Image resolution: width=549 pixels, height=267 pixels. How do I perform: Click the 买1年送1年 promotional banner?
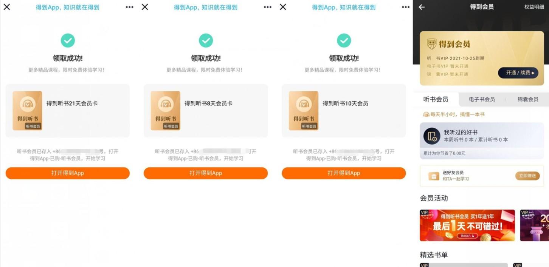(467, 225)
